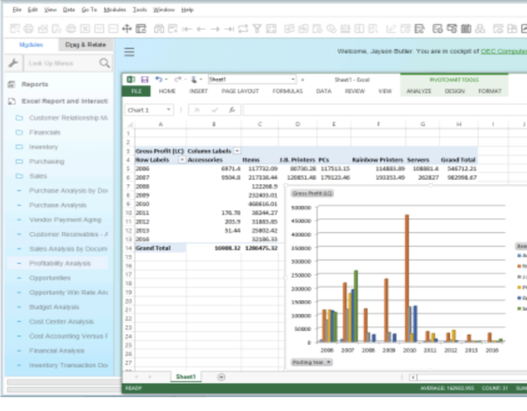Screen dimensions: 527x411
Task: Select column header F in the sheet
Action: (378, 124)
